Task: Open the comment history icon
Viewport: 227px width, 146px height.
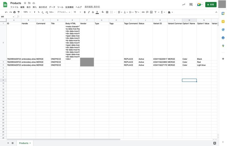Action: pos(191,5)
